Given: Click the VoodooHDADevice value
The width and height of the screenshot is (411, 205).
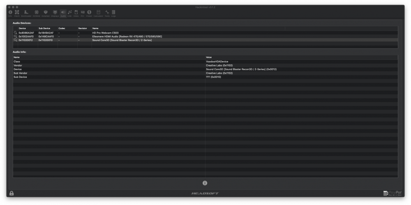Looking at the screenshot, I should 217,61.
